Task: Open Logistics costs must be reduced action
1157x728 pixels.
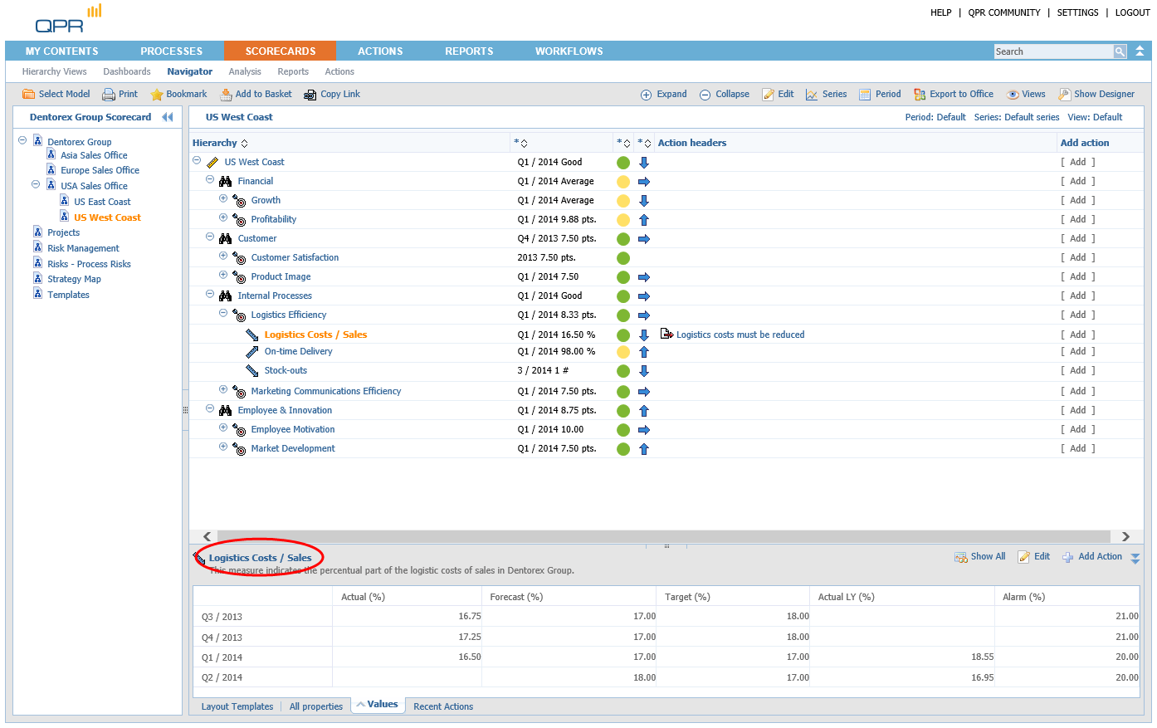Action: [x=740, y=335]
